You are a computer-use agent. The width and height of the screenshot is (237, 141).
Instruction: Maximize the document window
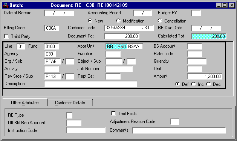225,5
